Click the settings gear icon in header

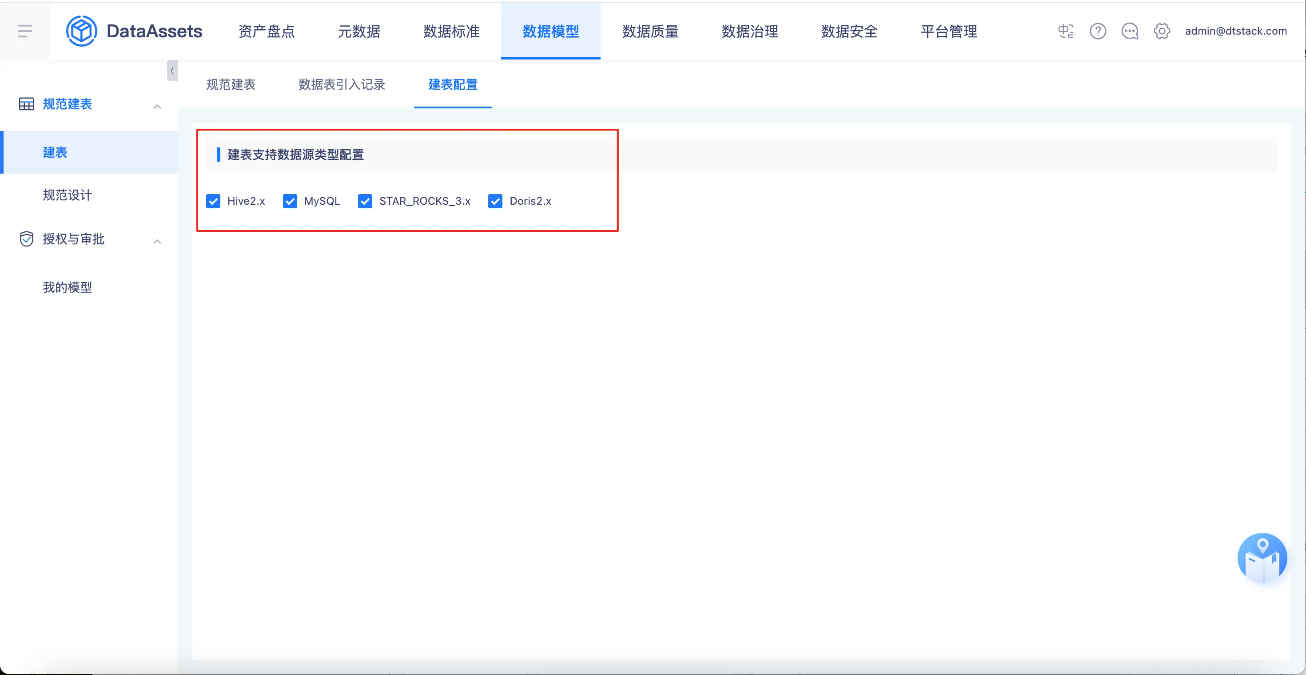click(1162, 31)
